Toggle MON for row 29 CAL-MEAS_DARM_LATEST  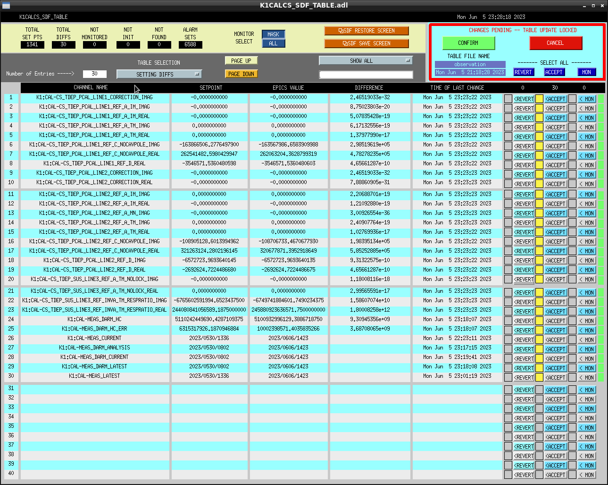[587, 368]
